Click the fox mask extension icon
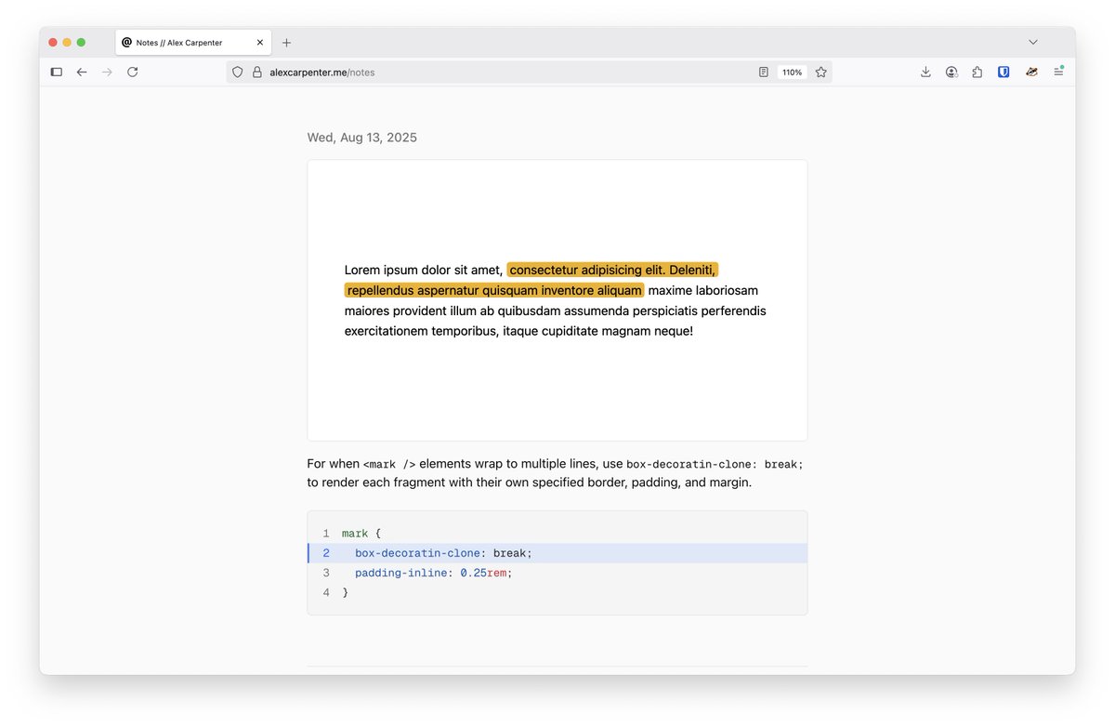The height and width of the screenshot is (727, 1115). coord(1031,72)
